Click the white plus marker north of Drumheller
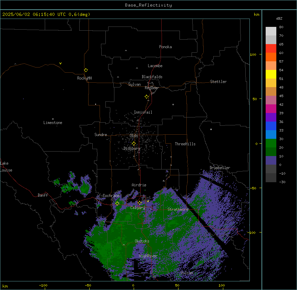Viewport: 297px width, 290px height. (211, 129)
